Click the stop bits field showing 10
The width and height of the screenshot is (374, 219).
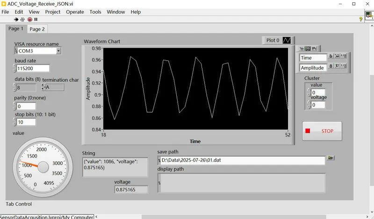pyautogui.click(x=26, y=122)
